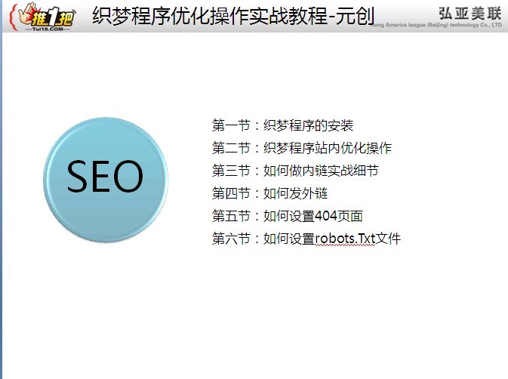Click the blue SEO circle graphic
Viewport: 508px width, 379px height.
[105, 178]
